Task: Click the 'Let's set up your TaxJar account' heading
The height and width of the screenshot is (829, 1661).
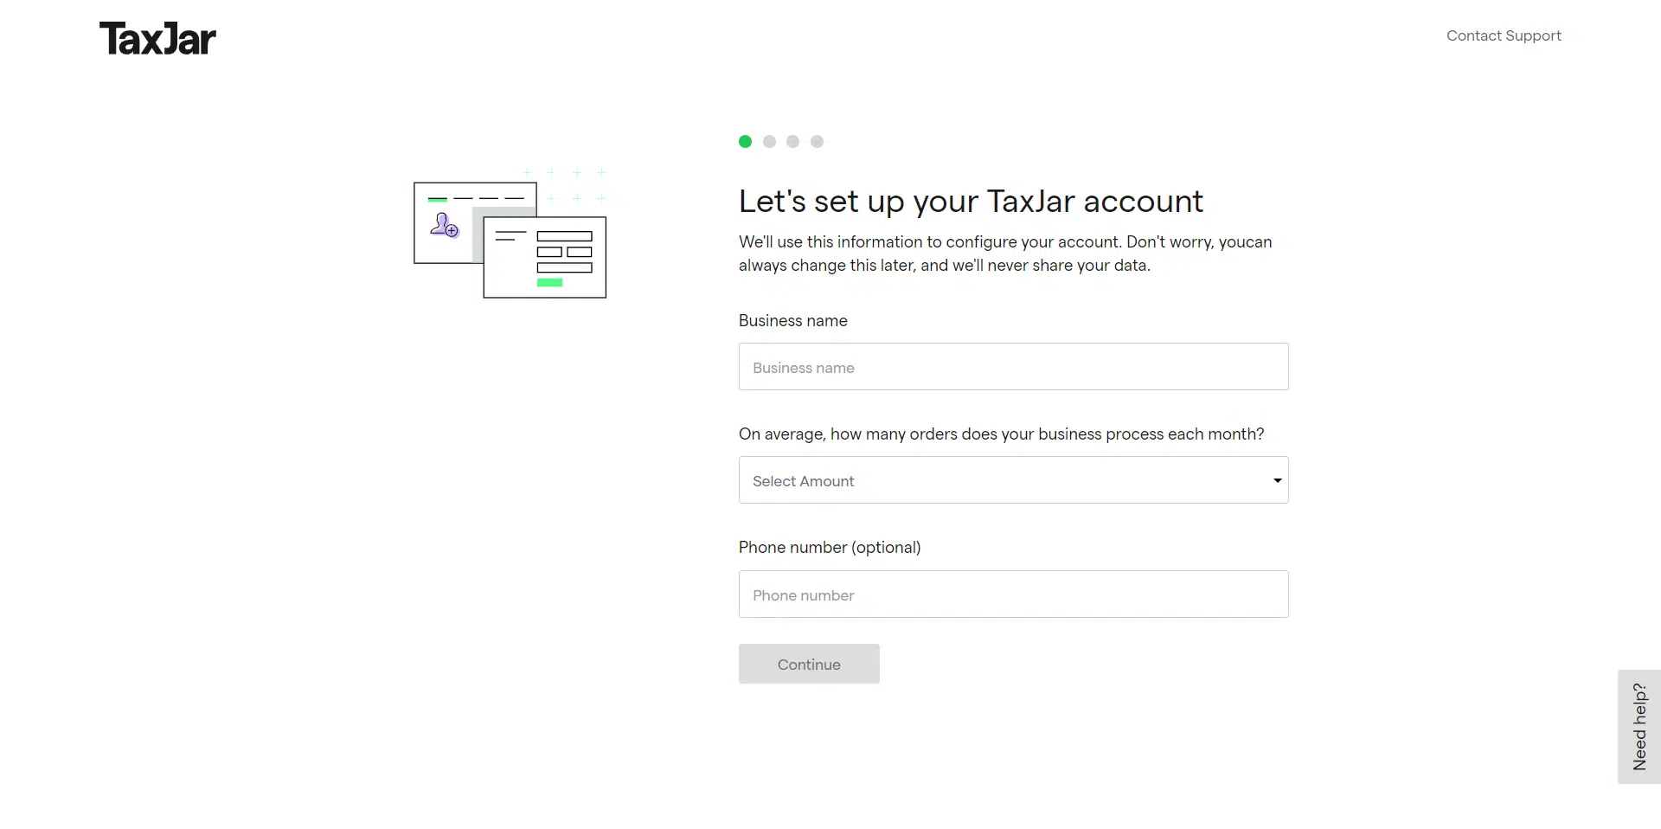Action: (x=971, y=201)
